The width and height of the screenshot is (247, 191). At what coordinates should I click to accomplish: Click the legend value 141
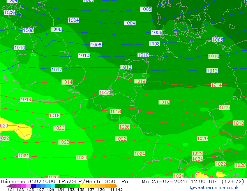(x=111, y=189)
